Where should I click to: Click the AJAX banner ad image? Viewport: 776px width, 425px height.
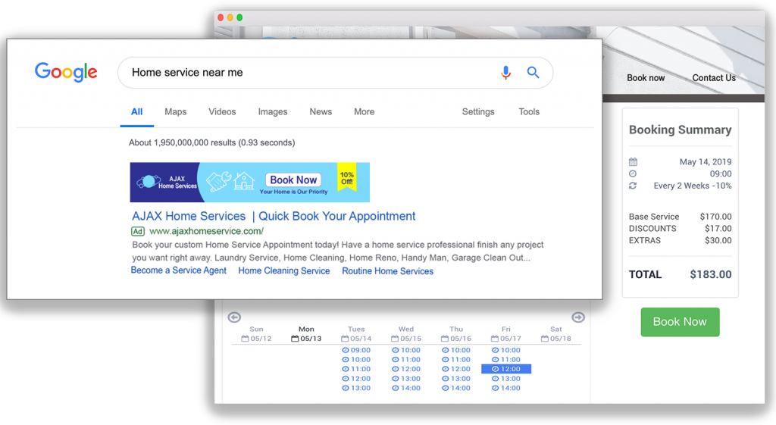[249, 182]
